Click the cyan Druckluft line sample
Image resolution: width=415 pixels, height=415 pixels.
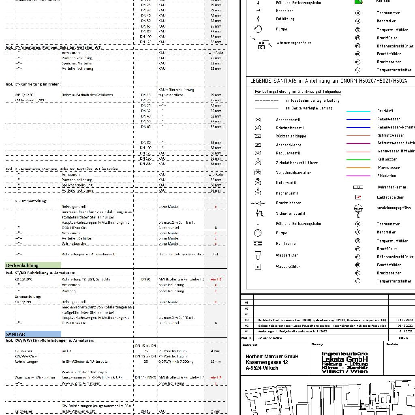[358, 111]
